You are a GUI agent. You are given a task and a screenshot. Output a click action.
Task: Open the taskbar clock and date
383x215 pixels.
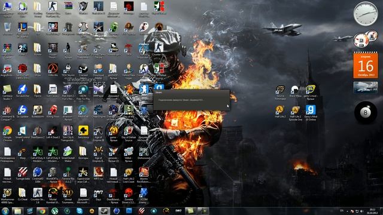[372, 211]
